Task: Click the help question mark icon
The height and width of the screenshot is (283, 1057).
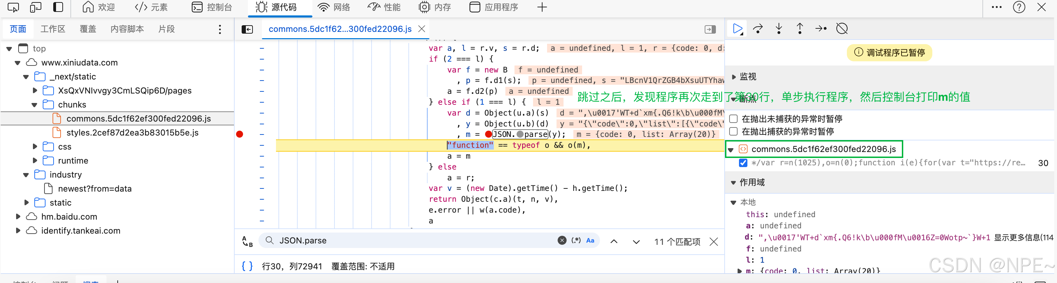Action: (1019, 7)
